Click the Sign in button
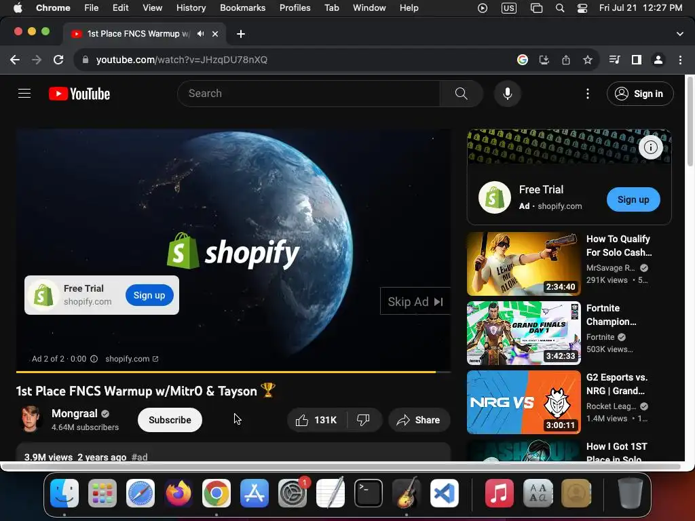This screenshot has width=695, height=521. [640, 94]
